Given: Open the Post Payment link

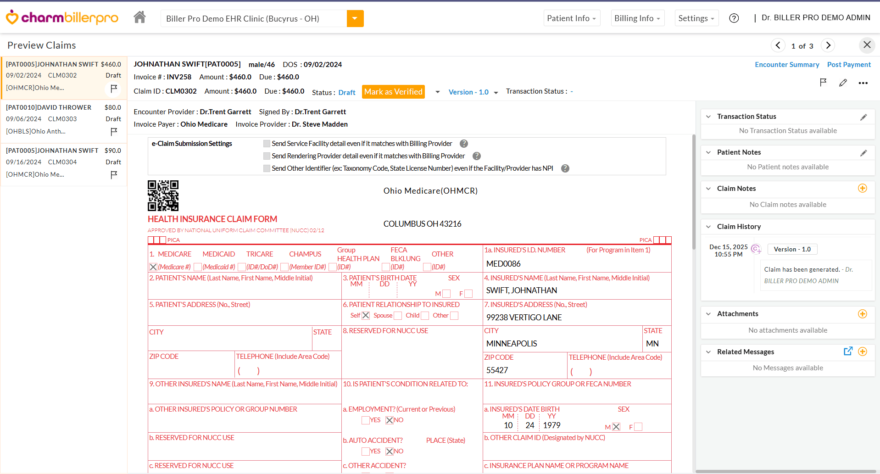Looking at the screenshot, I should [x=849, y=65].
